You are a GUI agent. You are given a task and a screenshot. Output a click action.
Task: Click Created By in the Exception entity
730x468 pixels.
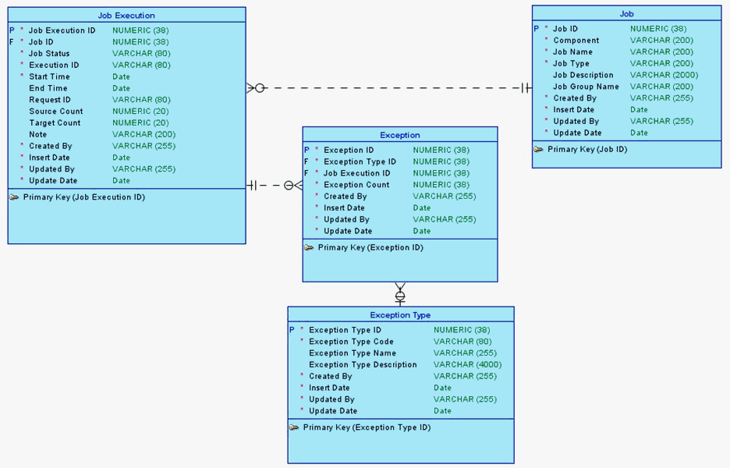tap(345, 197)
